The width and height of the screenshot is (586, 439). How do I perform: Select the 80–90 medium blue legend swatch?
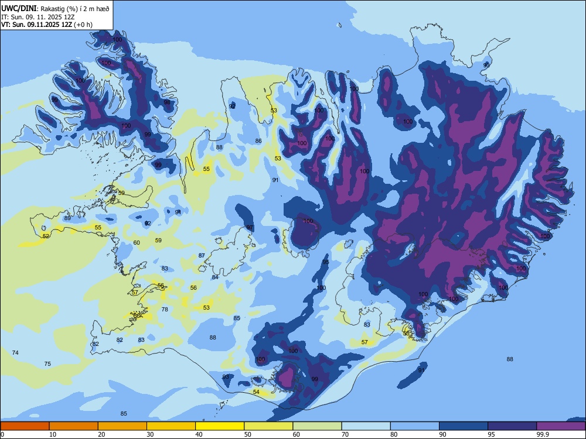[x=415, y=426]
